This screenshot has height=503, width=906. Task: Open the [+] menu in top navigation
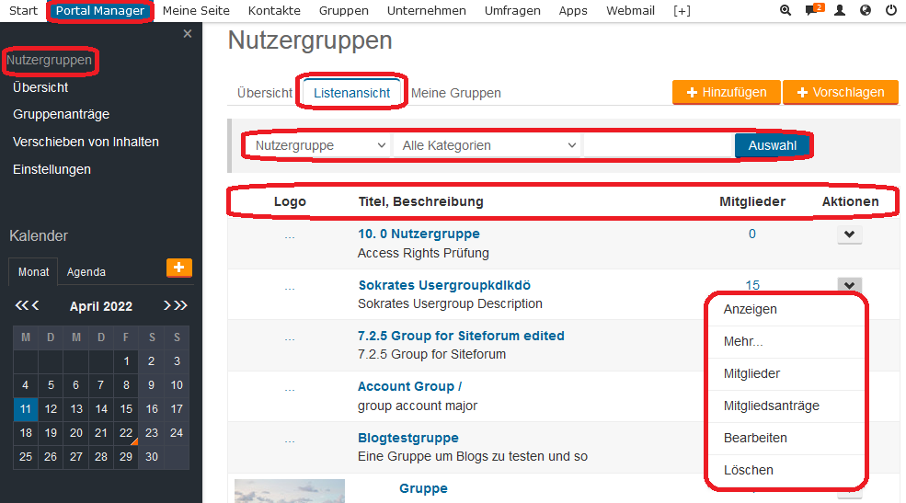tap(682, 10)
